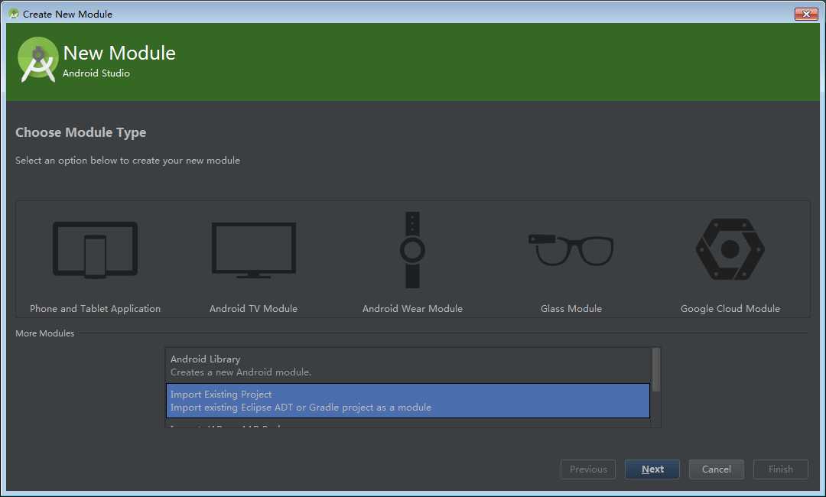
Task: Select Import Existing Project list entry
Action: click(408, 401)
